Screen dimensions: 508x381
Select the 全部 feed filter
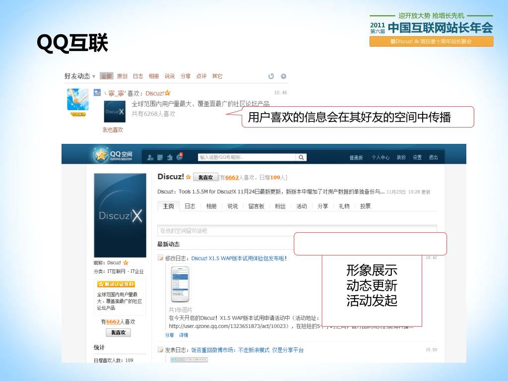click(x=106, y=76)
